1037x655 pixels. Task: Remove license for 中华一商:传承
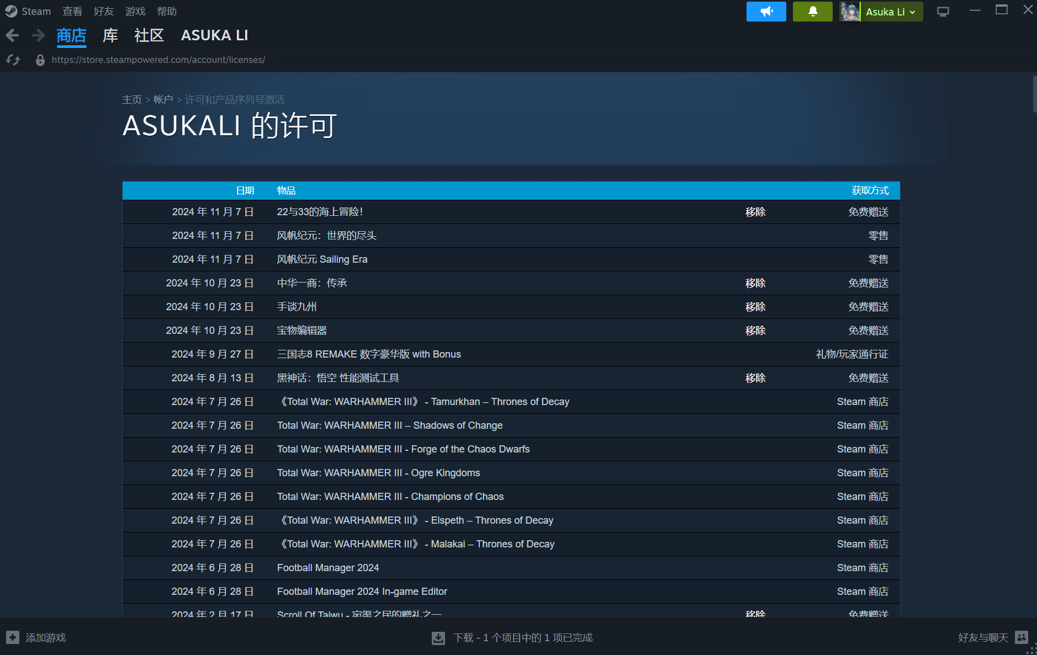755,283
